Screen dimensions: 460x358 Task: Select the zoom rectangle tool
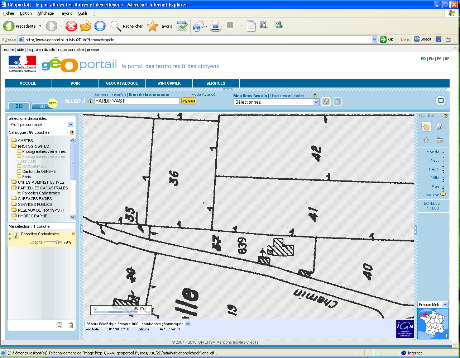coord(440,127)
